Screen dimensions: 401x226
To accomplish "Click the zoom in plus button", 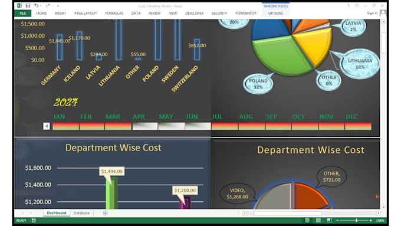I will point(370,220).
